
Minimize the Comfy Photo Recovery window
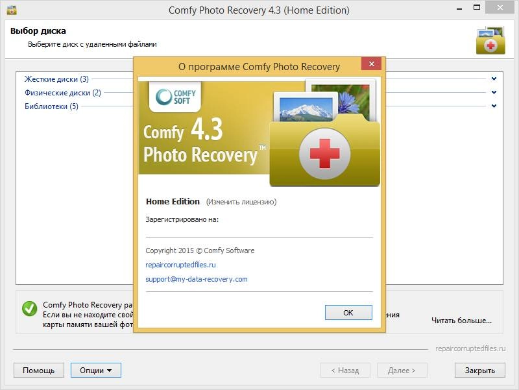(459, 9)
